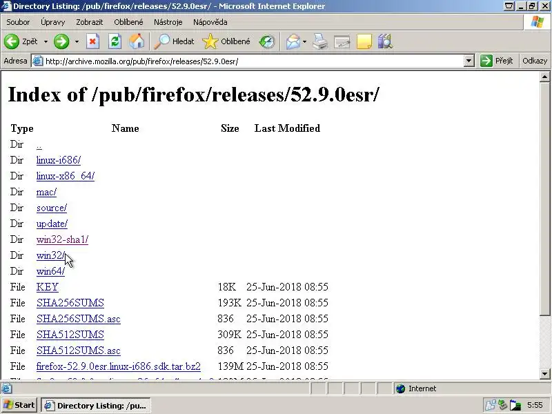Open the SHA512SUMS.asc file link
The width and height of the screenshot is (552, 414).
point(79,351)
